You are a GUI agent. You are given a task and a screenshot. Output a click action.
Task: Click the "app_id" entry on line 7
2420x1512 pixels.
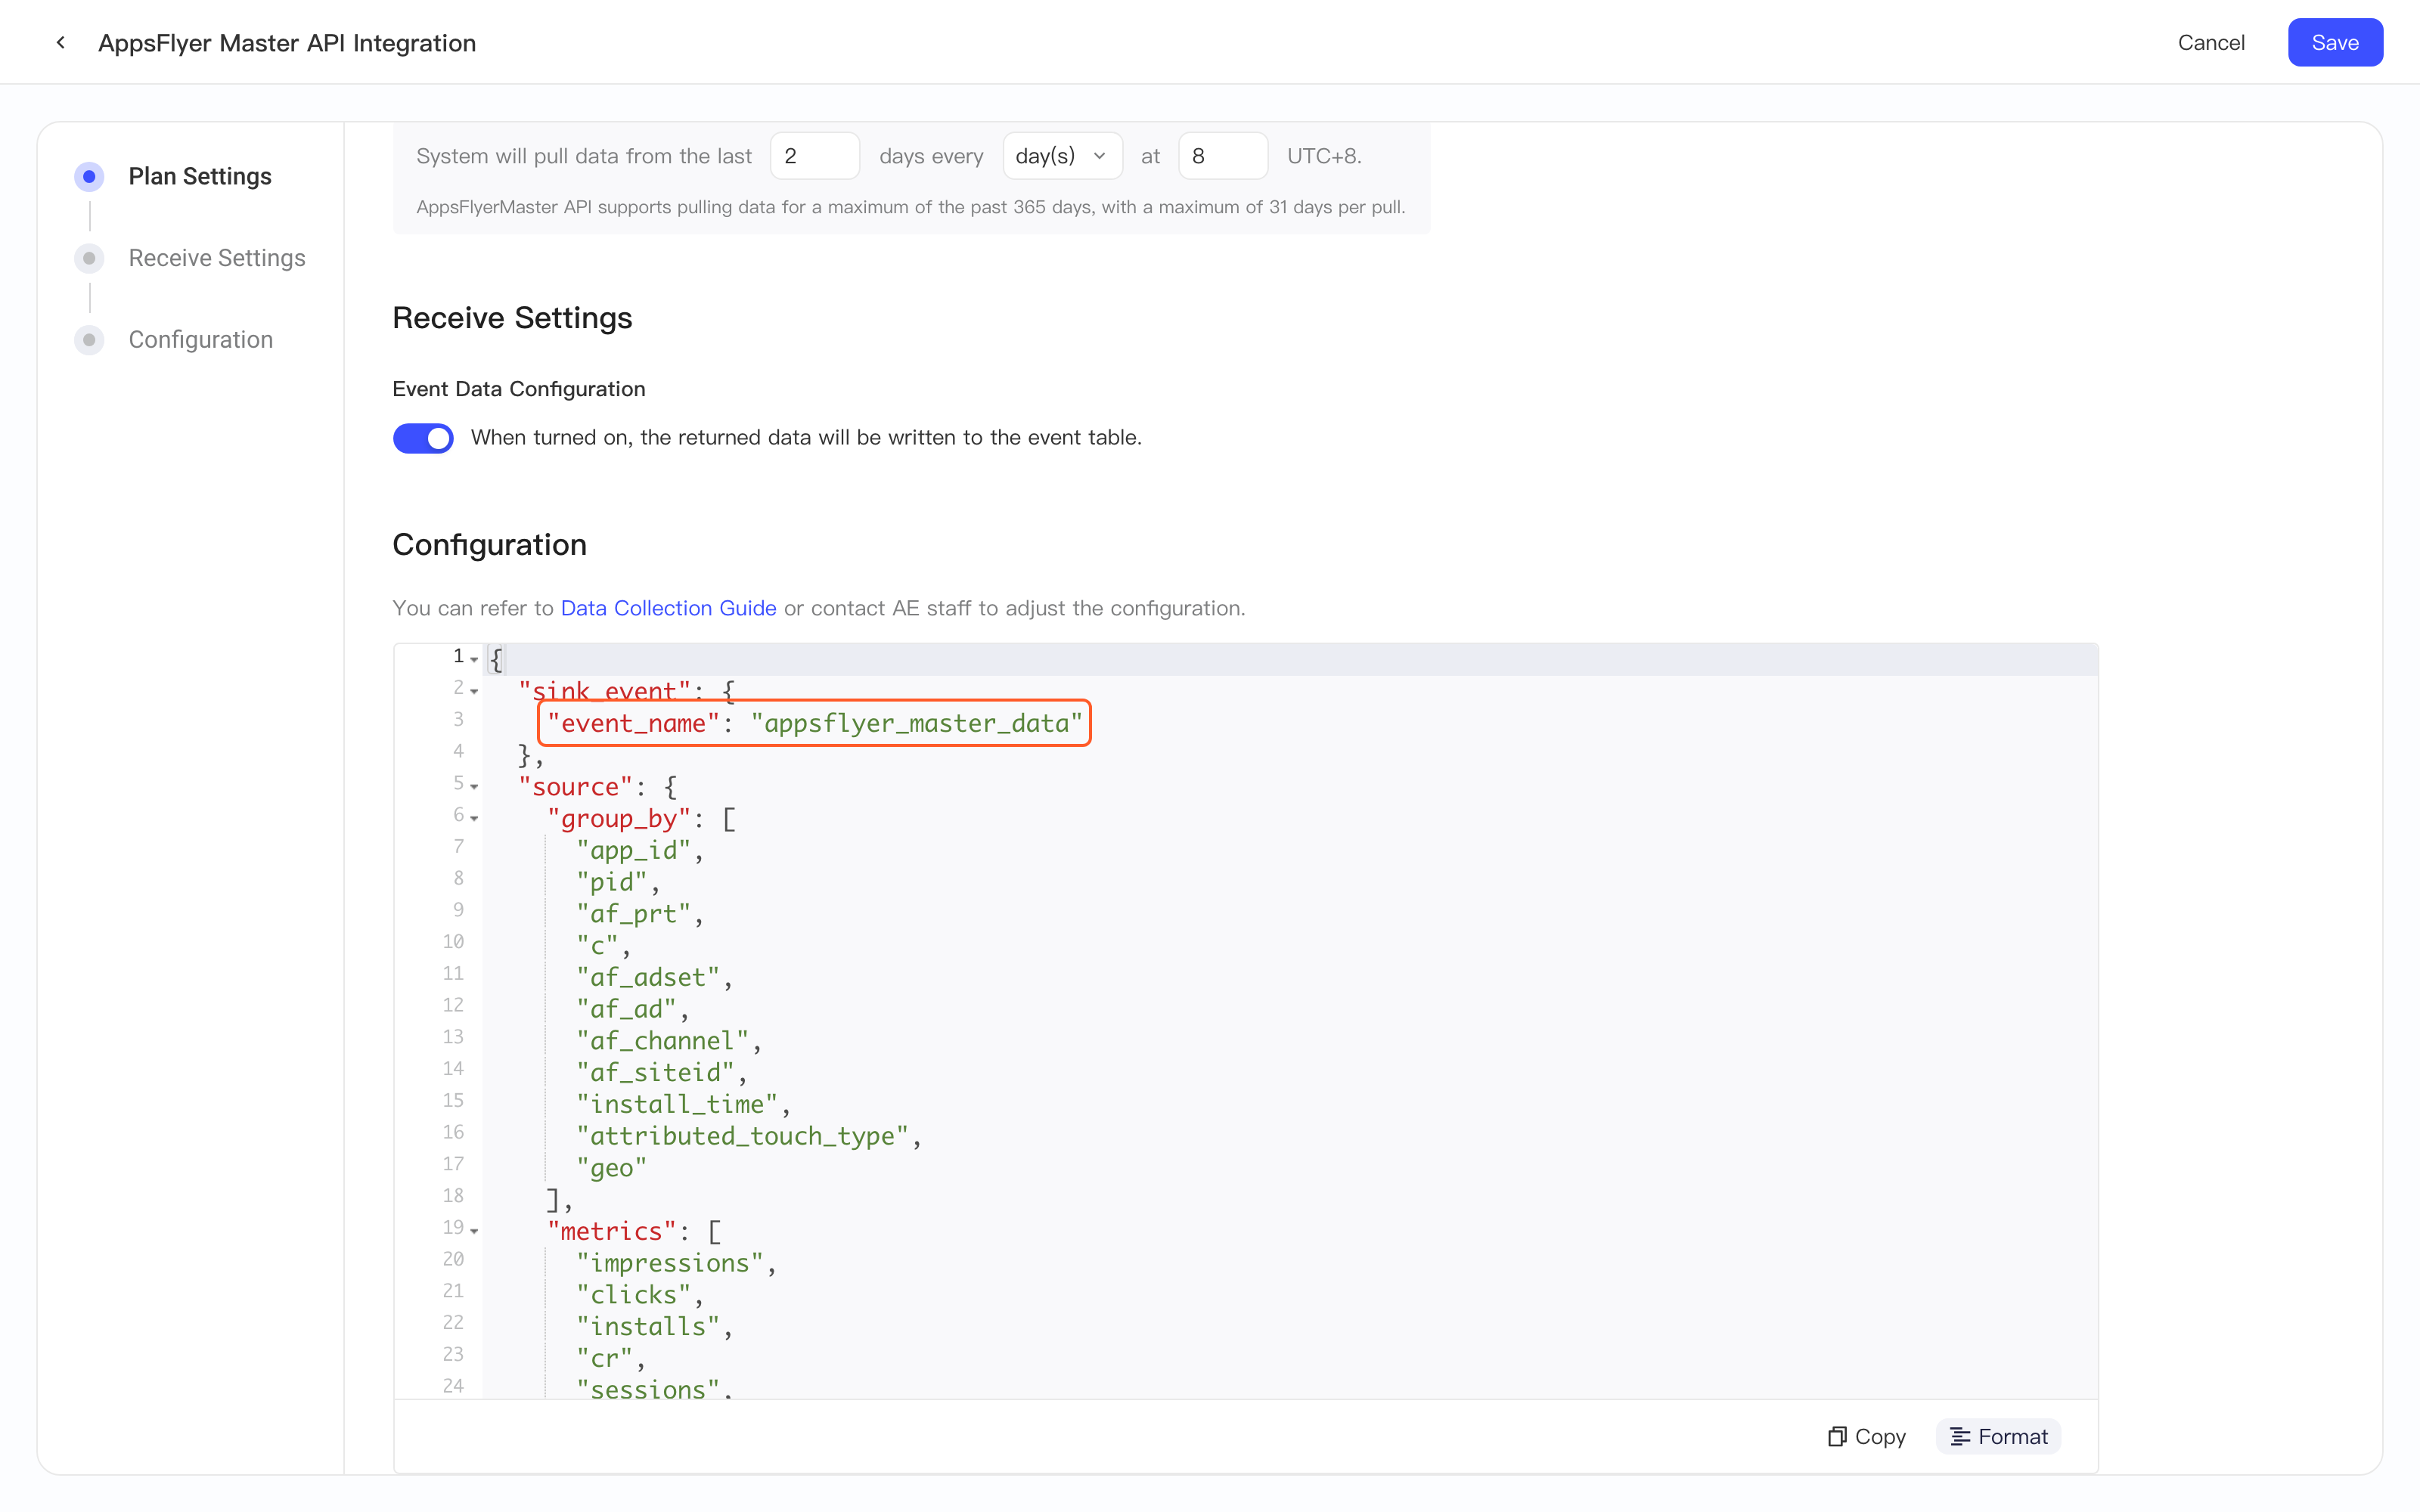pos(633,850)
